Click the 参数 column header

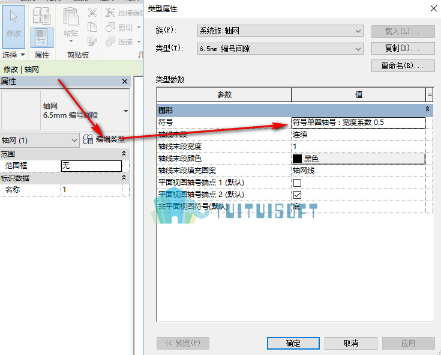(x=224, y=94)
